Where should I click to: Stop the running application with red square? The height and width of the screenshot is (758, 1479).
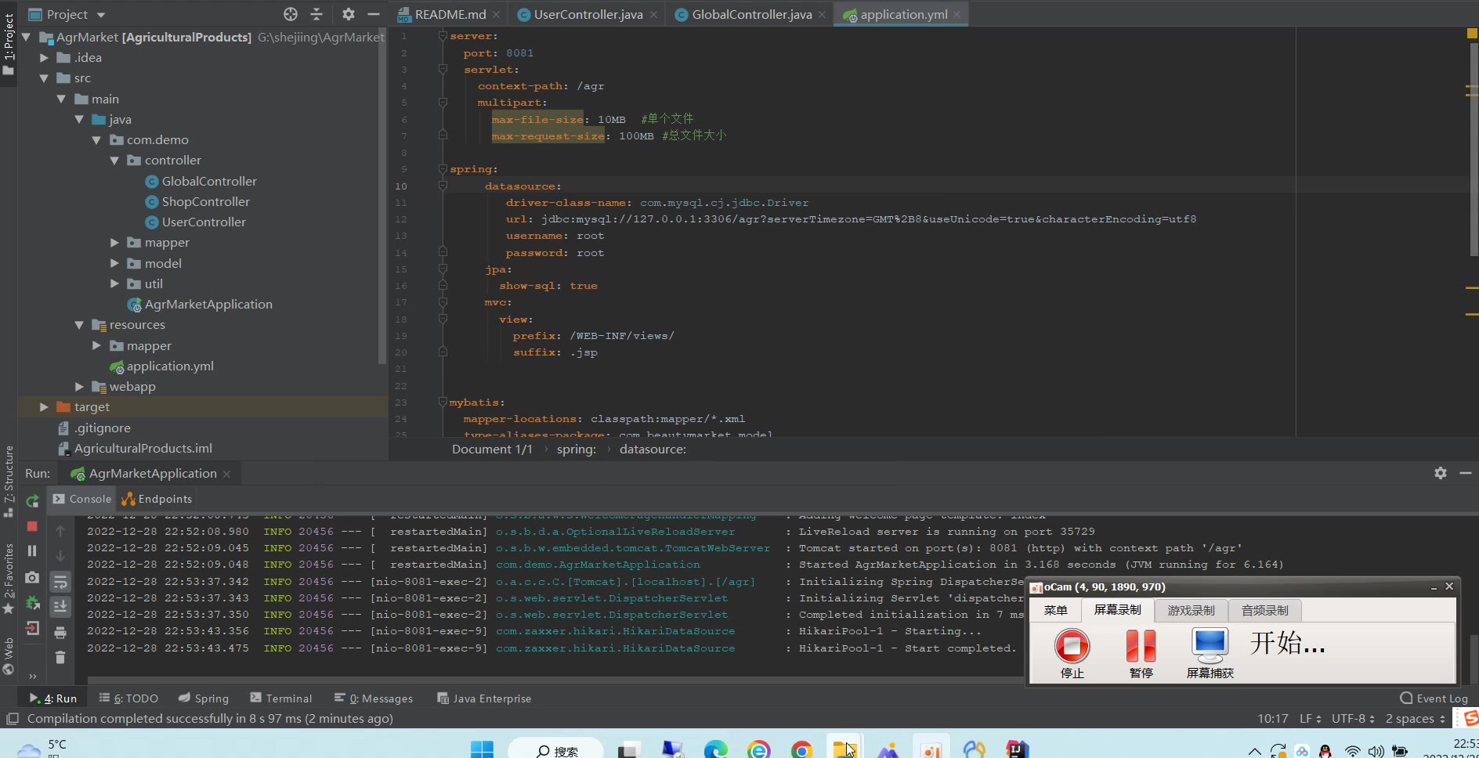pyautogui.click(x=32, y=526)
